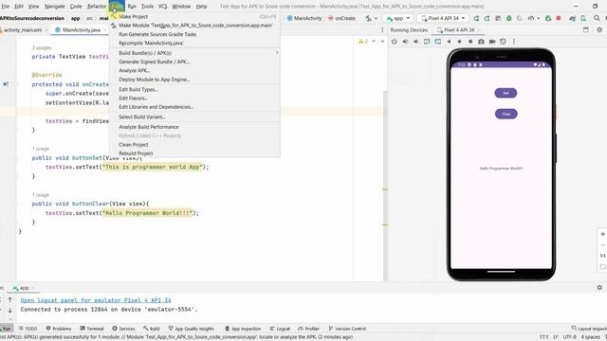The image size is (607, 341).
Task: Open the Pixel 4 API 34 device dropdown
Action: [443, 18]
